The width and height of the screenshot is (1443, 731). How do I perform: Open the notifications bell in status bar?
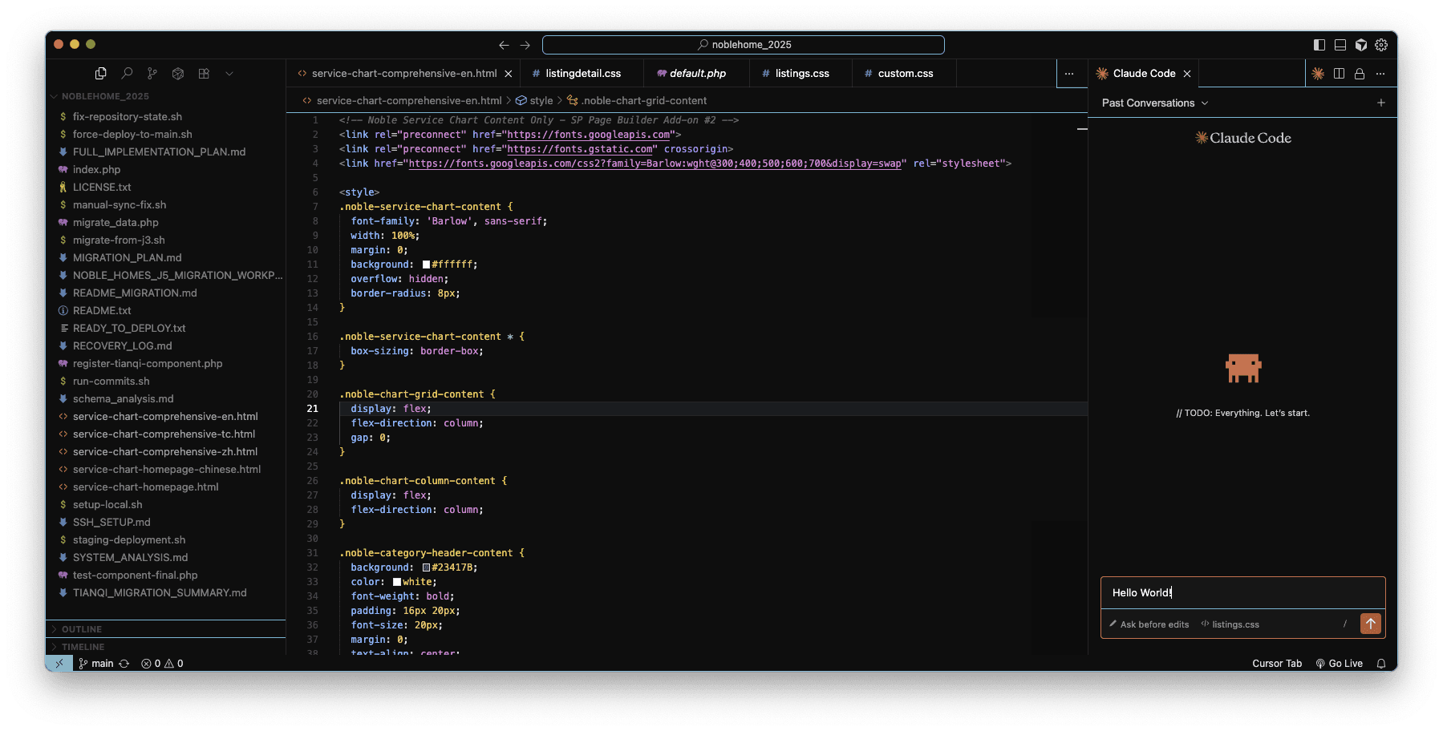click(x=1380, y=664)
